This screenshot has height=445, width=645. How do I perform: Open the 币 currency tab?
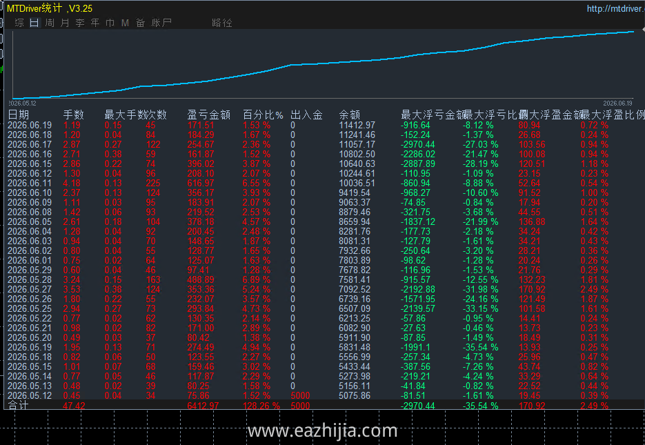pyautogui.click(x=110, y=23)
